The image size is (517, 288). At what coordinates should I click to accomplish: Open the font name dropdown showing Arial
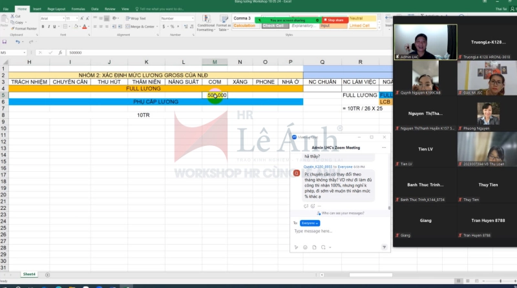[50, 19]
